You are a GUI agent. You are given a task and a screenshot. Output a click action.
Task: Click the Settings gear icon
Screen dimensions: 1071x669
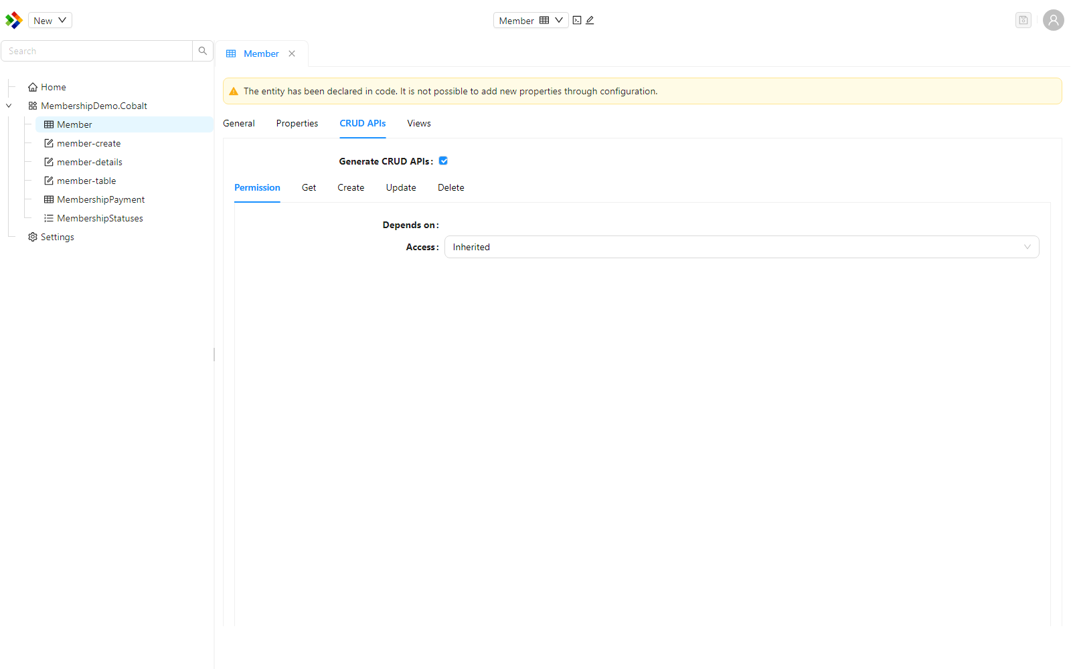(33, 237)
